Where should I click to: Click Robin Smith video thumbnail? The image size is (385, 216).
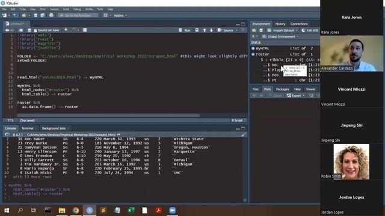(x=351, y=161)
